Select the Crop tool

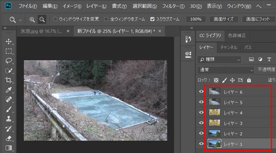click(x=9, y=80)
